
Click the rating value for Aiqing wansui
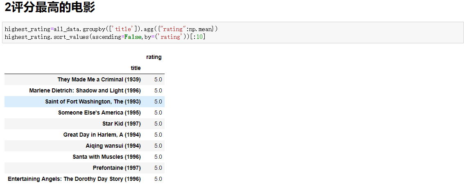158,146
